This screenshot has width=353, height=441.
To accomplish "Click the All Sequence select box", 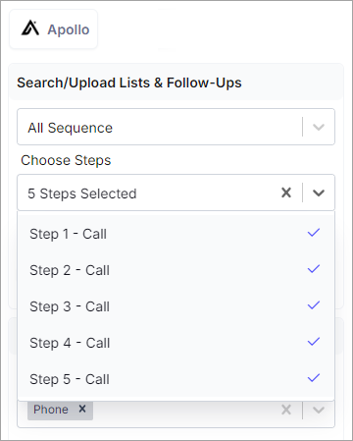I will tap(176, 127).
